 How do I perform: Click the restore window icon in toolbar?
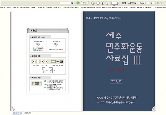tap(158, 3)
